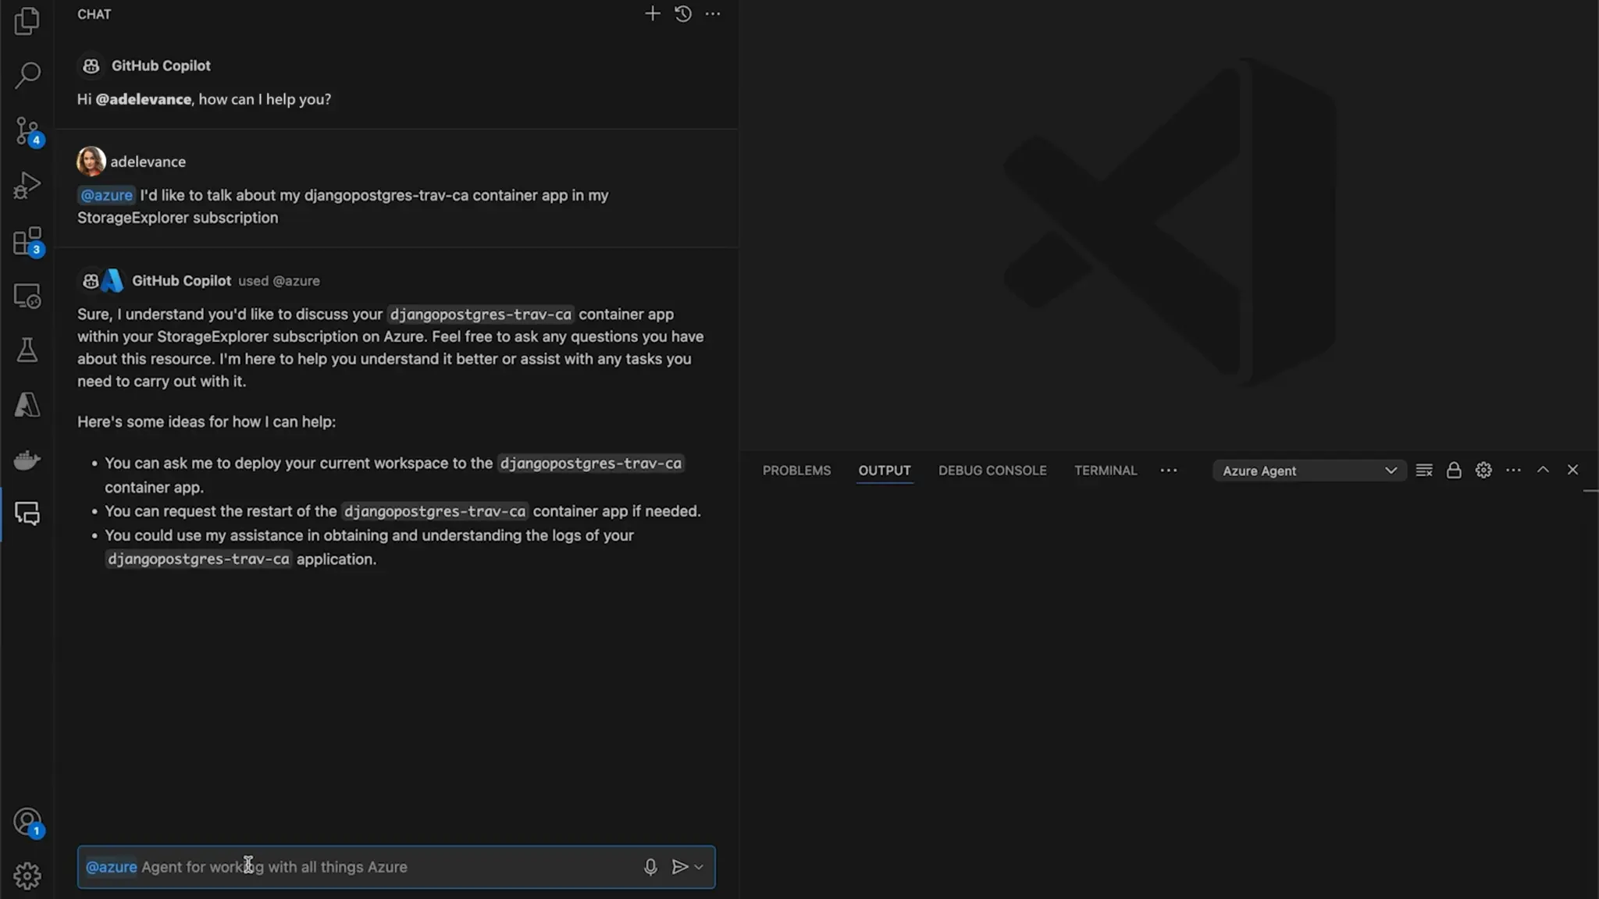Viewport: 1599px width, 899px height.
Task: Open the Run and Debug view
Action: click(x=27, y=186)
